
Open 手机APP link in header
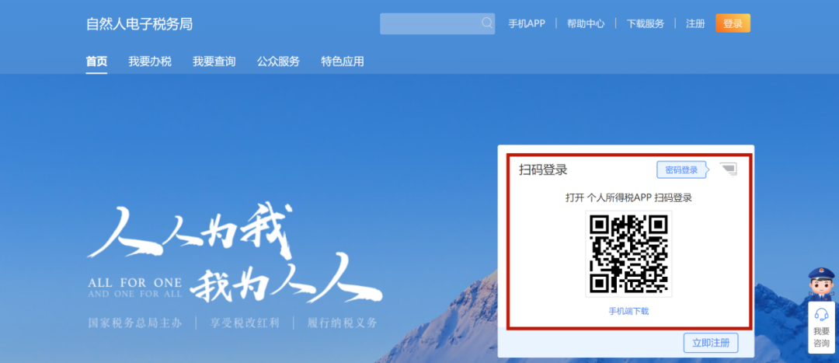[527, 23]
